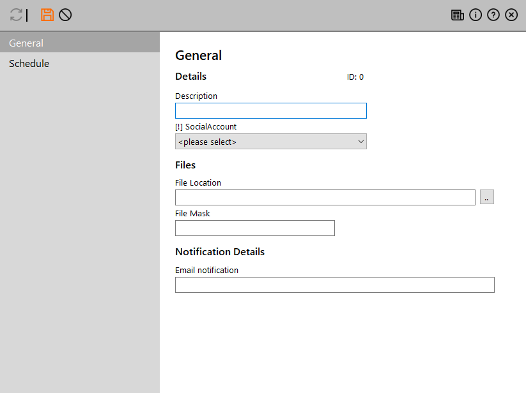Select the Email notification text field
This screenshot has width=526, height=393.
[x=334, y=285]
